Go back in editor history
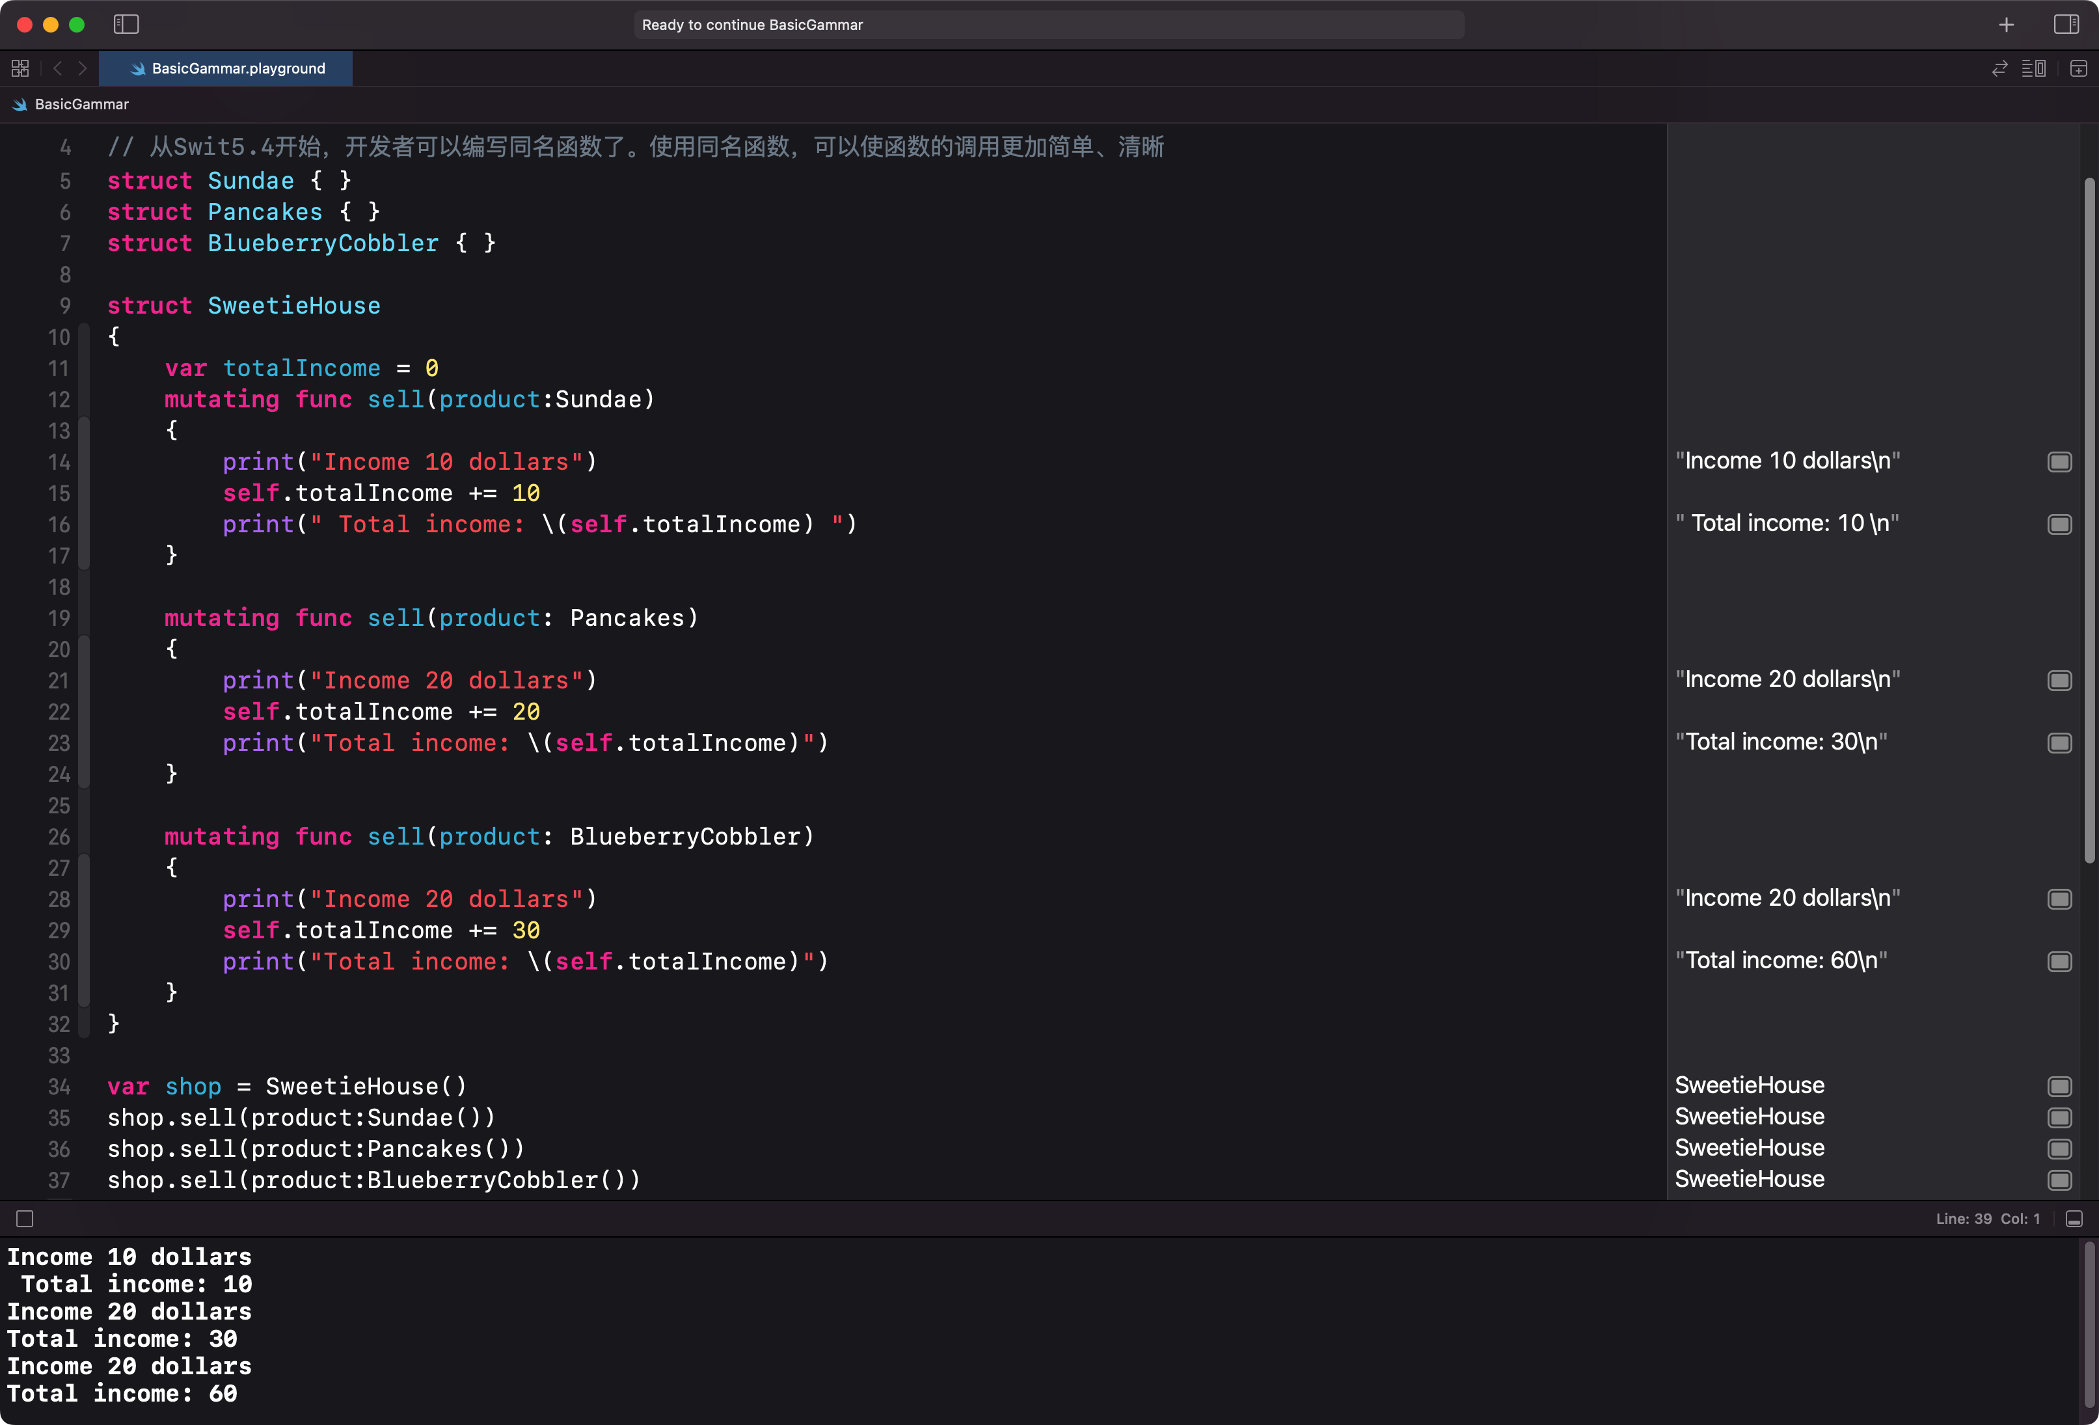Image resolution: width=2099 pixels, height=1425 pixels. click(58, 68)
